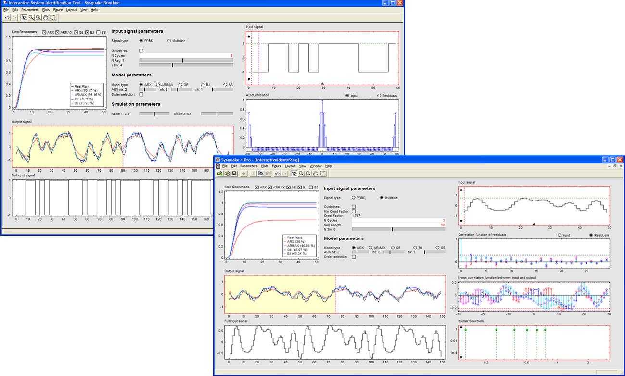The image size is (625, 376).
Task: Enable the Min Crest Factor checkbox
Action: click(354, 211)
